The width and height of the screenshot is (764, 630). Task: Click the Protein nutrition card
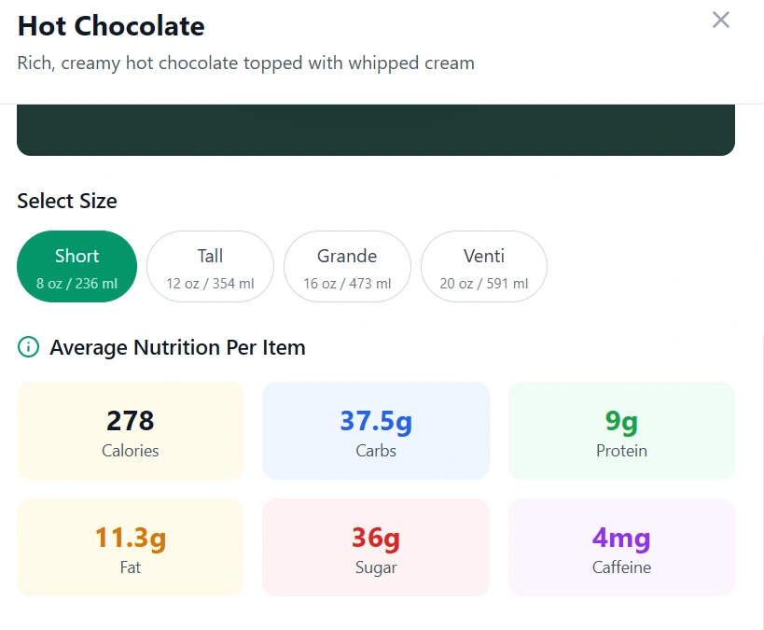(x=621, y=430)
